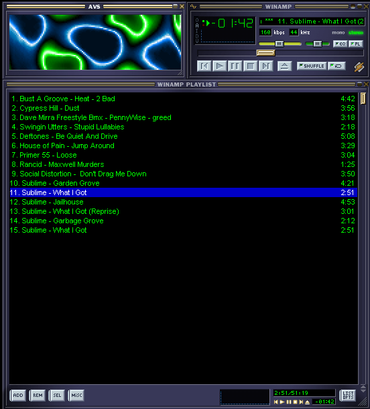This screenshot has height=409, width=370.
Task: Click the 44 kHz sample rate display
Action: click(294, 32)
